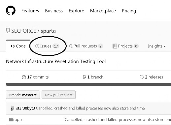Open the Business menu item
171x125 pixels.
click(54, 11)
